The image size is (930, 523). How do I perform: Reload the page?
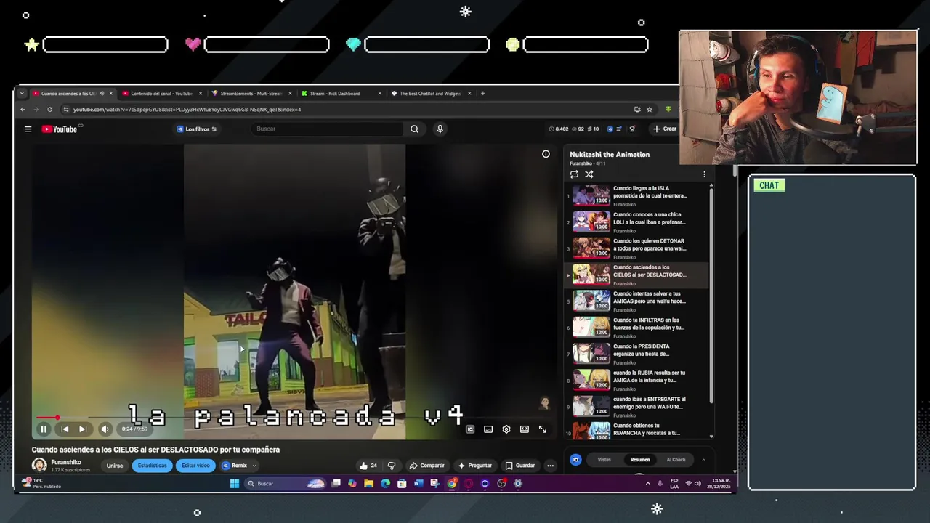pyautogui.click(x=49, y=110)
